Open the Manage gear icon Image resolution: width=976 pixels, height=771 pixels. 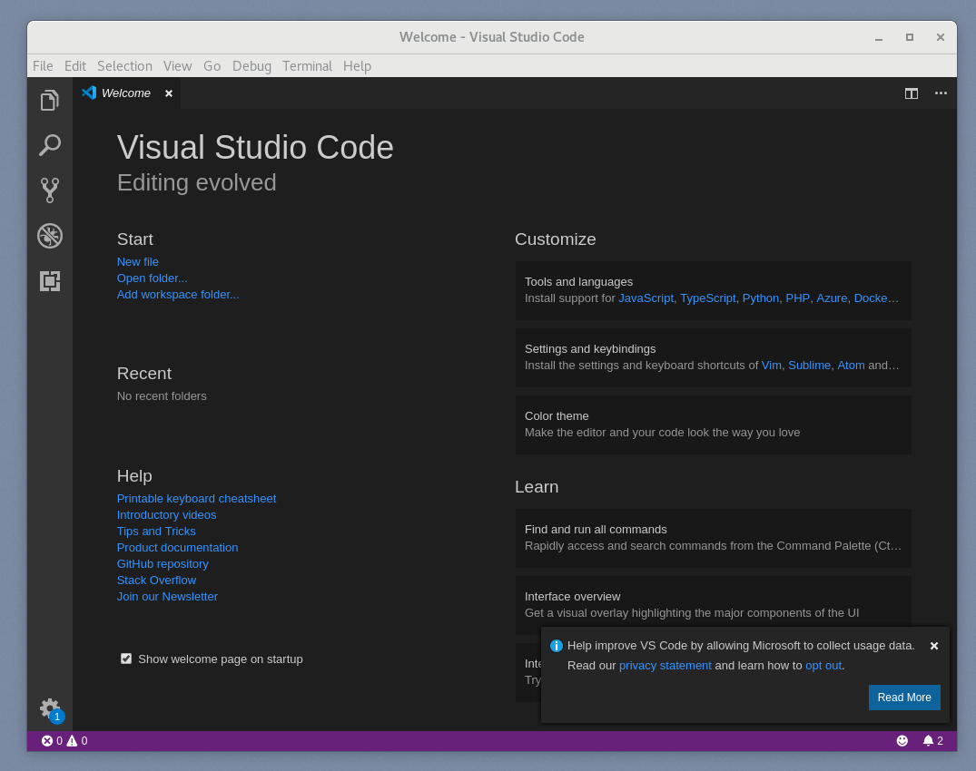tap(50, 708)
